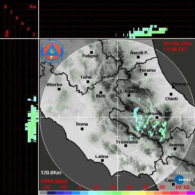Select the Isernia city marker square
This screenshot has height=195, width=195.
(x=175, y=149)
